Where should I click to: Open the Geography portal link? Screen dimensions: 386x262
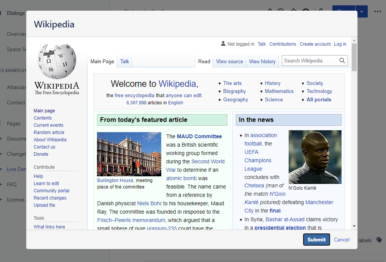coord(235,99)
